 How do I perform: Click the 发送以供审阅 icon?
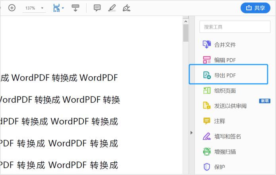[x=207, y=106]
